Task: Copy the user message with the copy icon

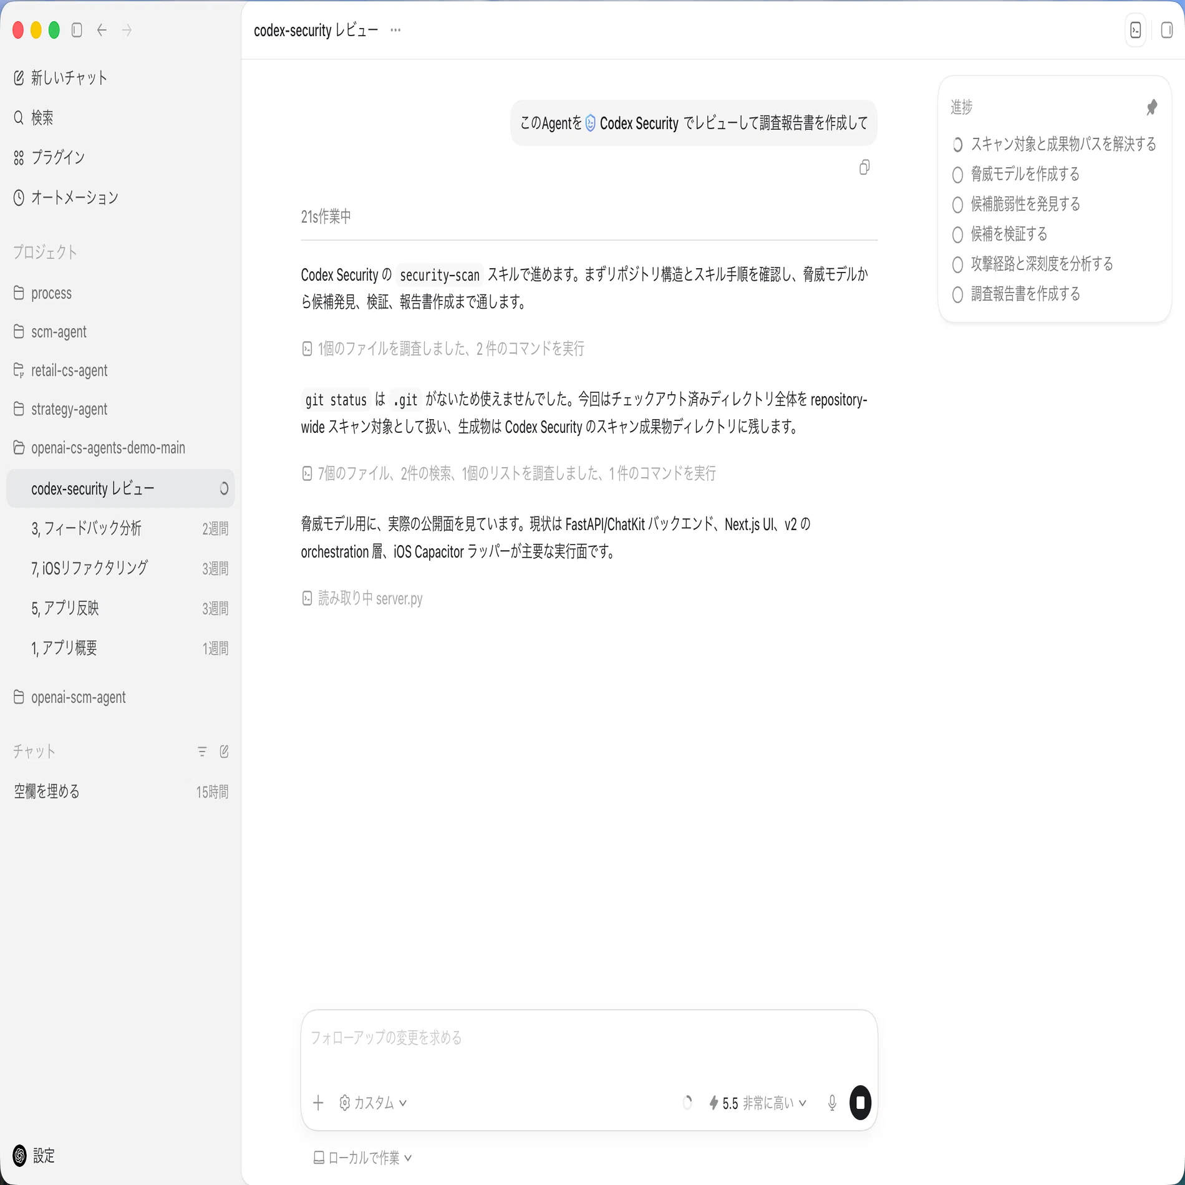Action: click(x=864, y=167)
